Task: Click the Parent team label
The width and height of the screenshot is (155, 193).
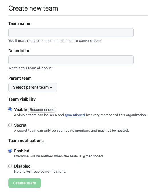Action: [x=20, y=78]
